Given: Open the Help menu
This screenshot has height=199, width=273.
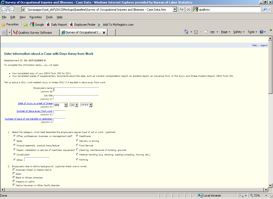Looking at the screenshot, I should tap(59, 17).
